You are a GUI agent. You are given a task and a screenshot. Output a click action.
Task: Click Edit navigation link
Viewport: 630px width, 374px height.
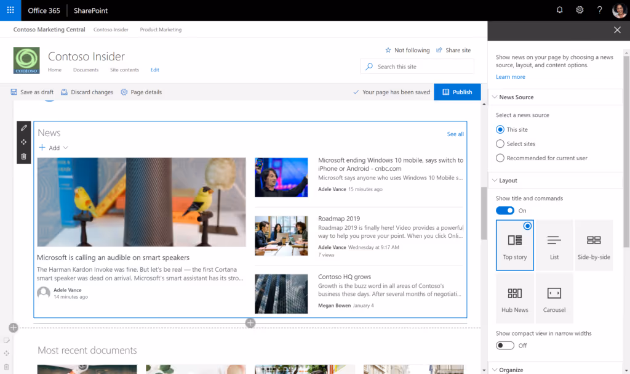(154, 70)
